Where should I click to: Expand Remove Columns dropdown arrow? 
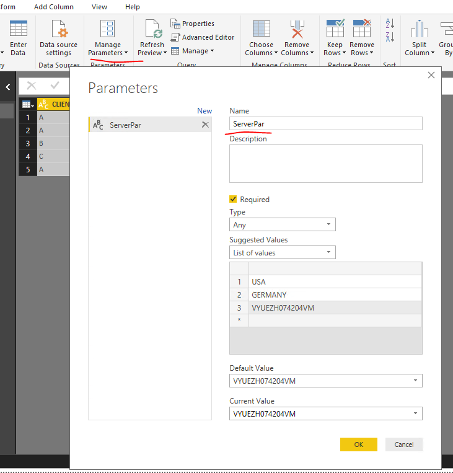point(312,53)
